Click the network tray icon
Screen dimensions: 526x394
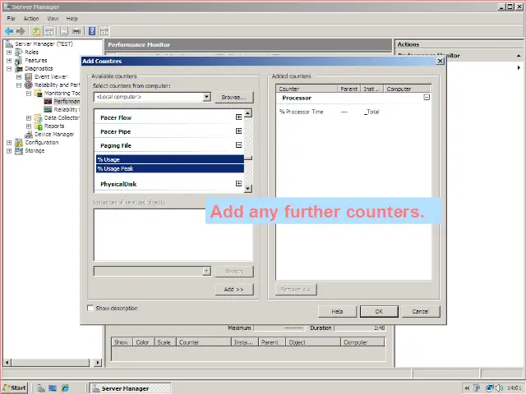(490, 388)
